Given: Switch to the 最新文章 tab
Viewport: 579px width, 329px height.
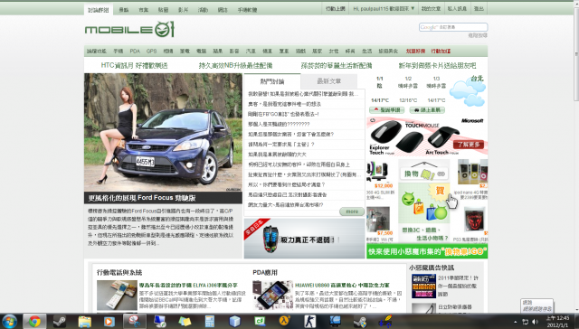Looking at the screenshot, I should tap(329, 81).
